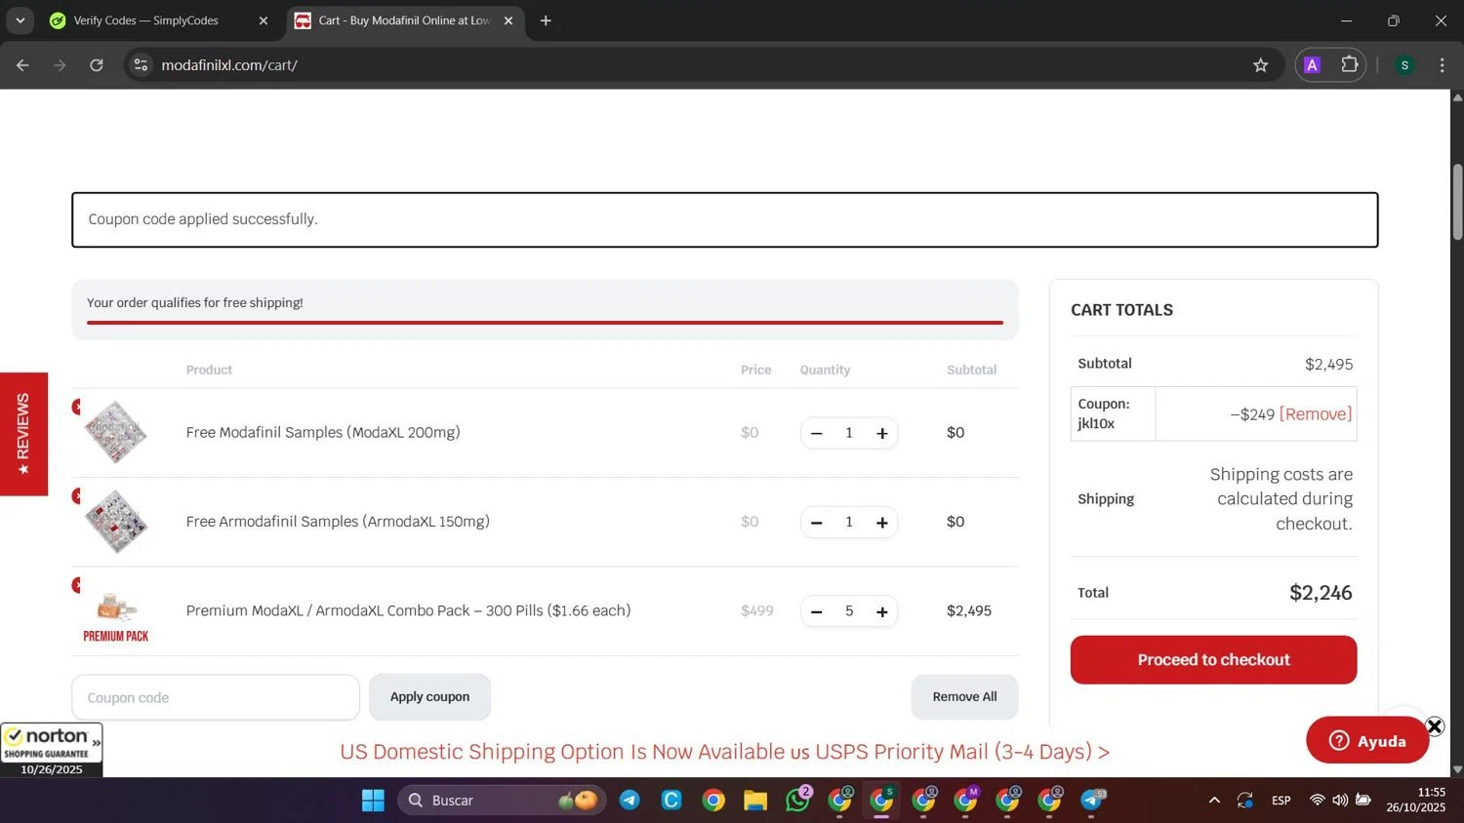Image resolution: width=1464 pixels, height=823 pixels.
Task: Focus the Coupon code input field
Action: click(x=216, y=697)
